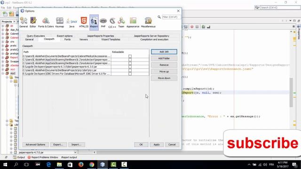
Task: Toggle Reloadable for second AppData Roaming row
Action: [130, 63]
